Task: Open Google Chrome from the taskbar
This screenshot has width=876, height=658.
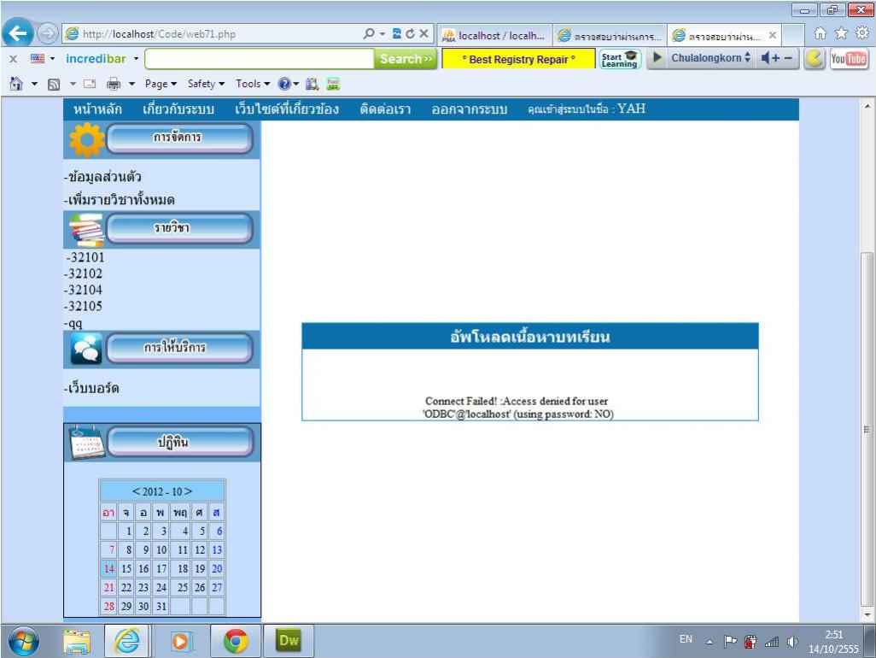Action: [235, 641]
